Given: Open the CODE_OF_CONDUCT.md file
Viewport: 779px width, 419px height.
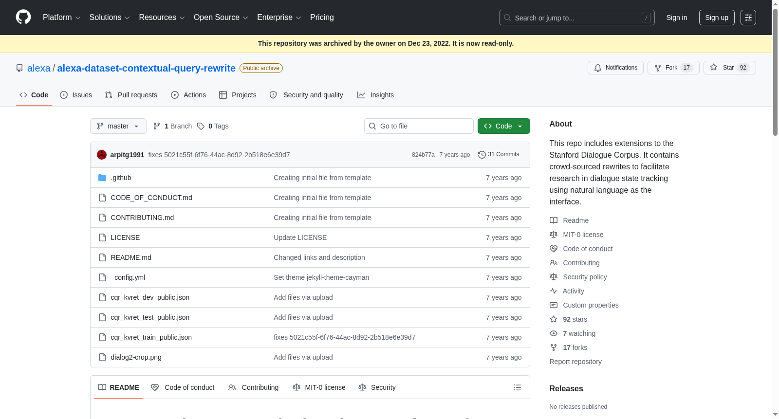Looking at the screenshot, I should [x=151, y=198].
